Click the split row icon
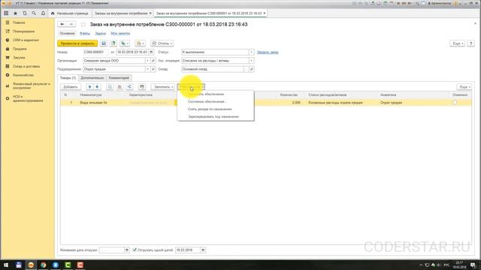481x270 pixels. coord(129,87)
